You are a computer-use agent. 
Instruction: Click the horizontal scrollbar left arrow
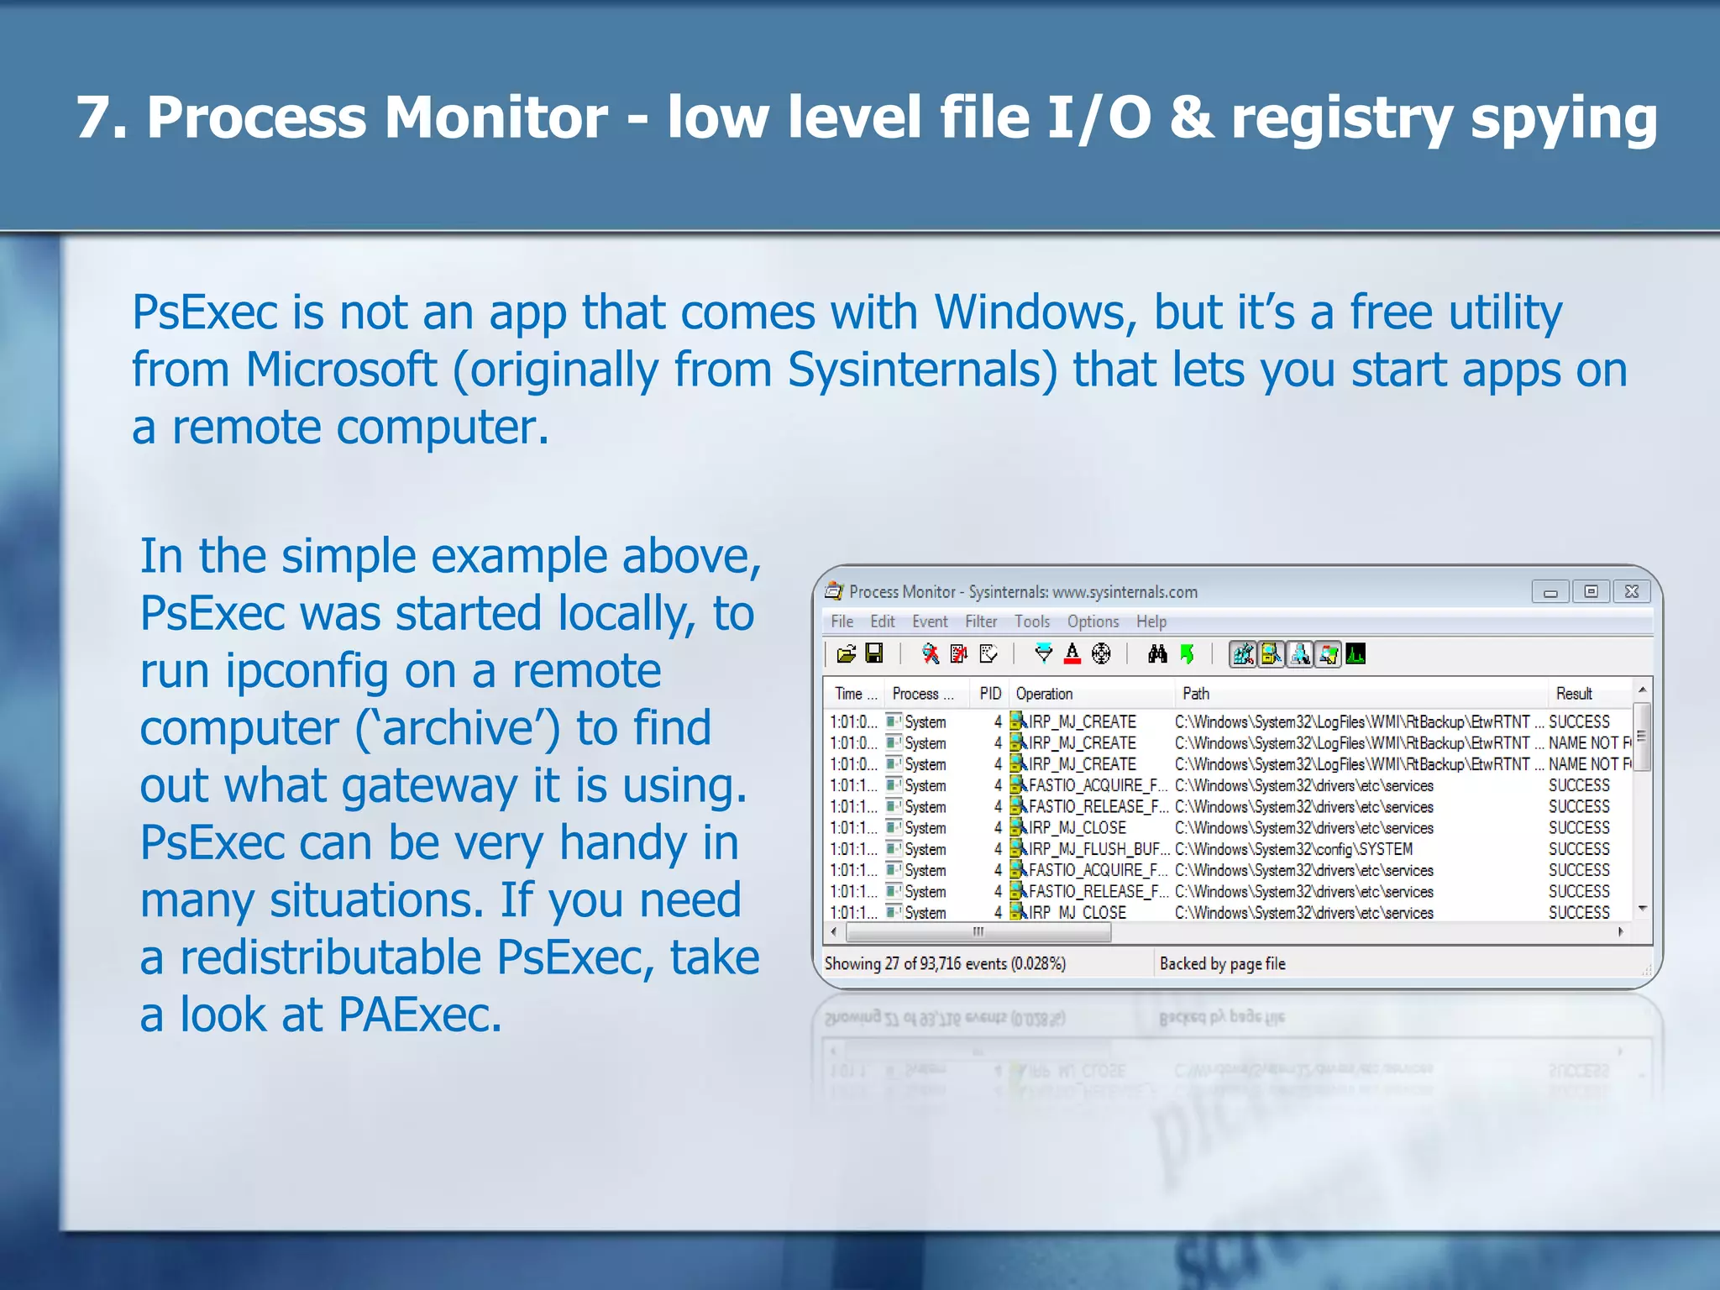834,931
